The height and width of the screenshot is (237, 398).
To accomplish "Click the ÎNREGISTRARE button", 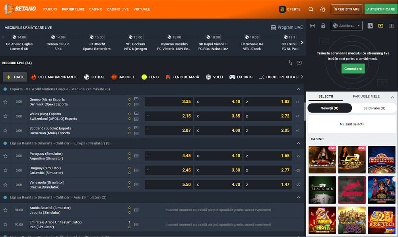I will 346,10.
